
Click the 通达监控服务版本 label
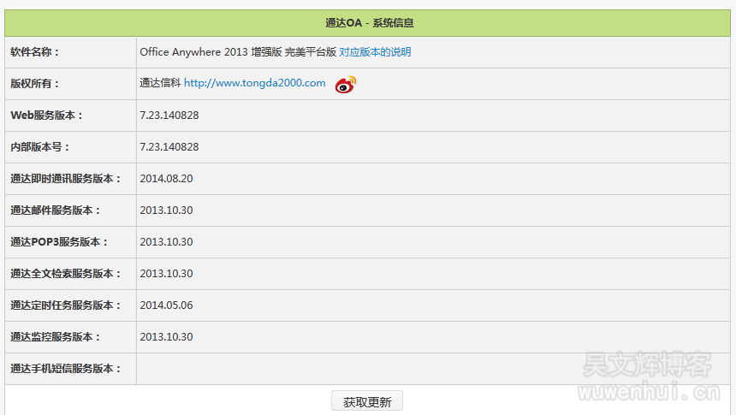[x=56, y=337]
